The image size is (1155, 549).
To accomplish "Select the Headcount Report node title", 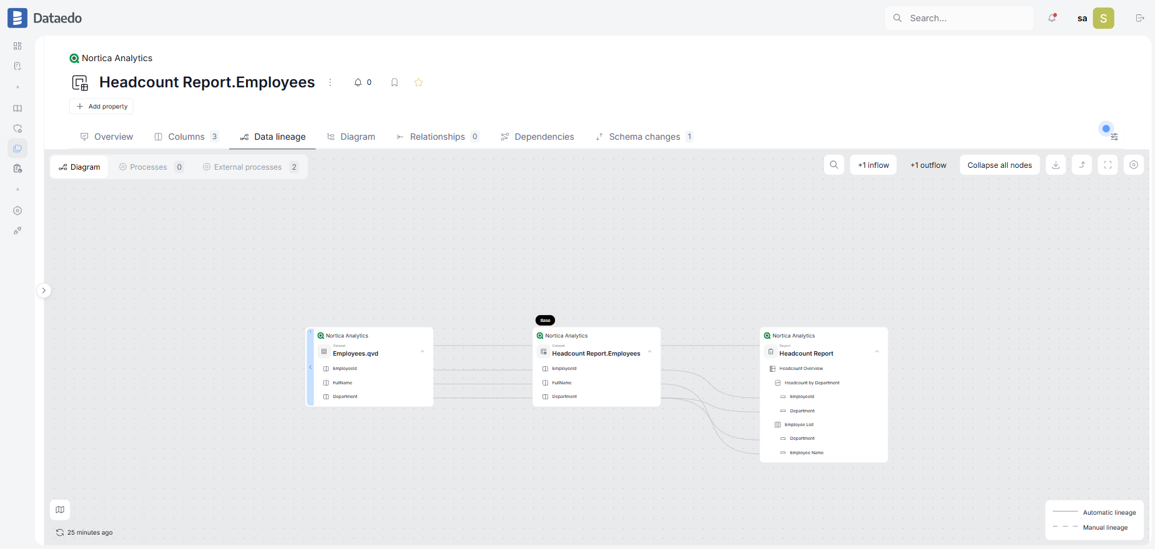I will tap(806, 354).
